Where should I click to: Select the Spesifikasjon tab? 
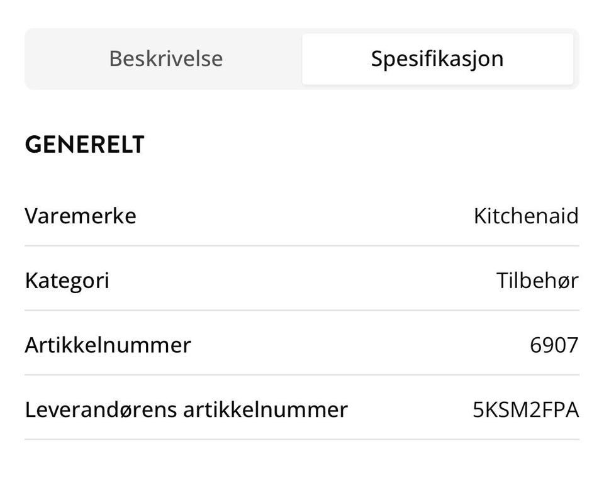[x=437, y=58]
